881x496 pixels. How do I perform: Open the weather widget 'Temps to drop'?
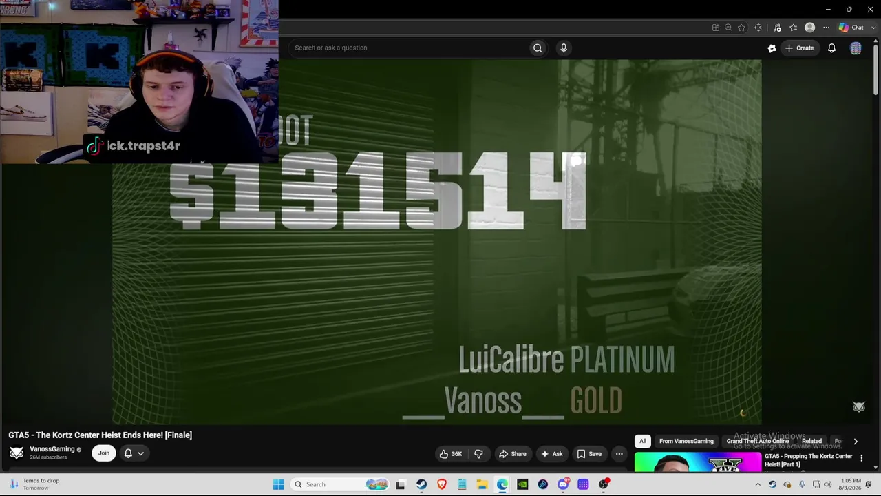coord(34,484)
